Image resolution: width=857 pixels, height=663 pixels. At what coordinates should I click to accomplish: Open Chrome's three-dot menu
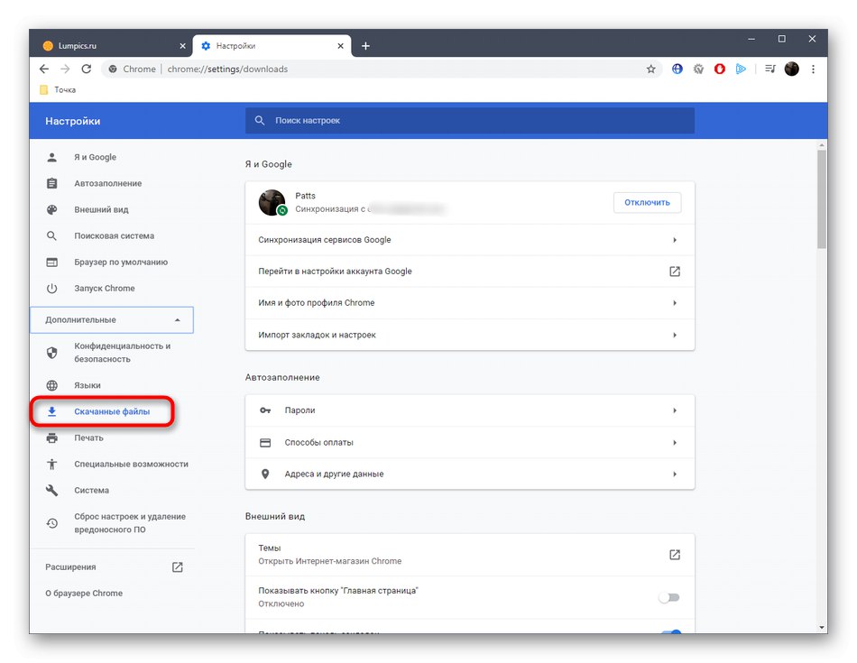click(815, 69)
